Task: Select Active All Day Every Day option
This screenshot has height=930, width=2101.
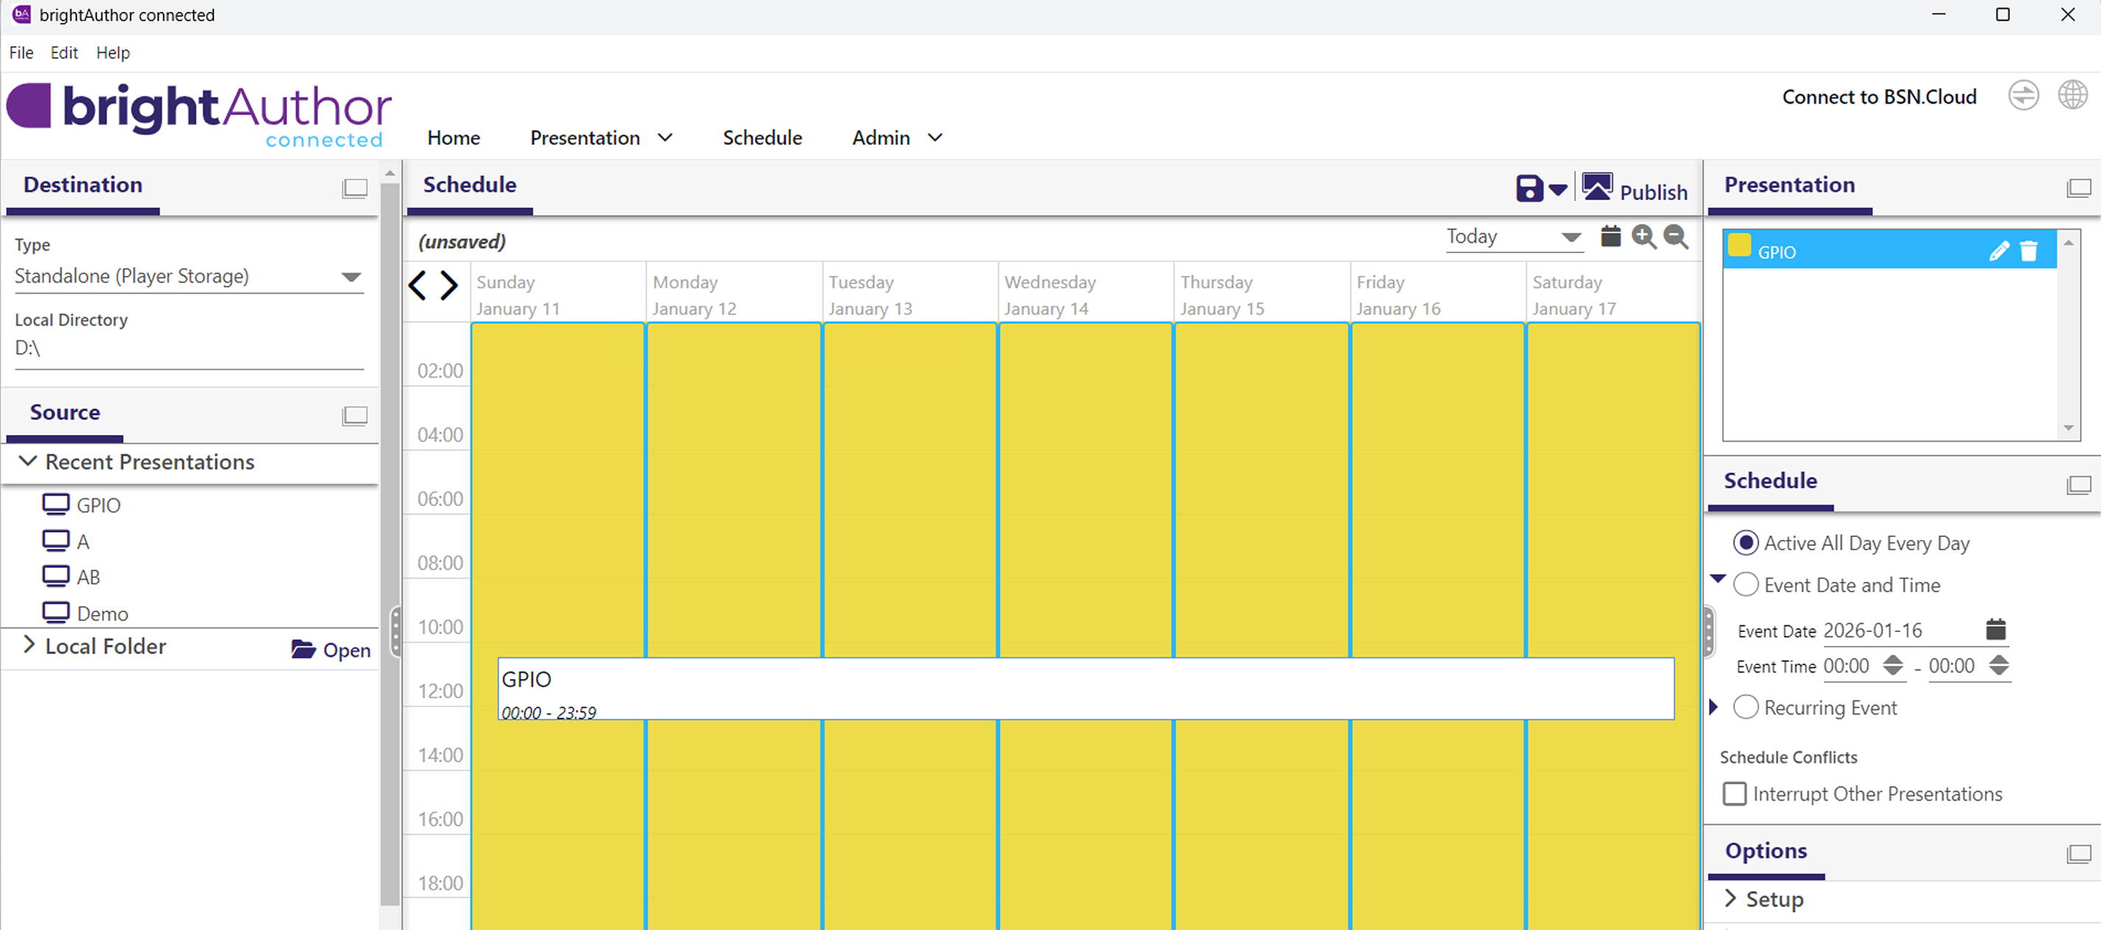Action: pos(1746,542)
